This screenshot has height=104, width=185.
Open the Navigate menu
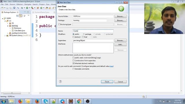28,4
